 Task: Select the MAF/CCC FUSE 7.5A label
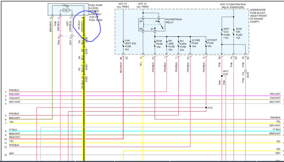(x=226, y=33)
